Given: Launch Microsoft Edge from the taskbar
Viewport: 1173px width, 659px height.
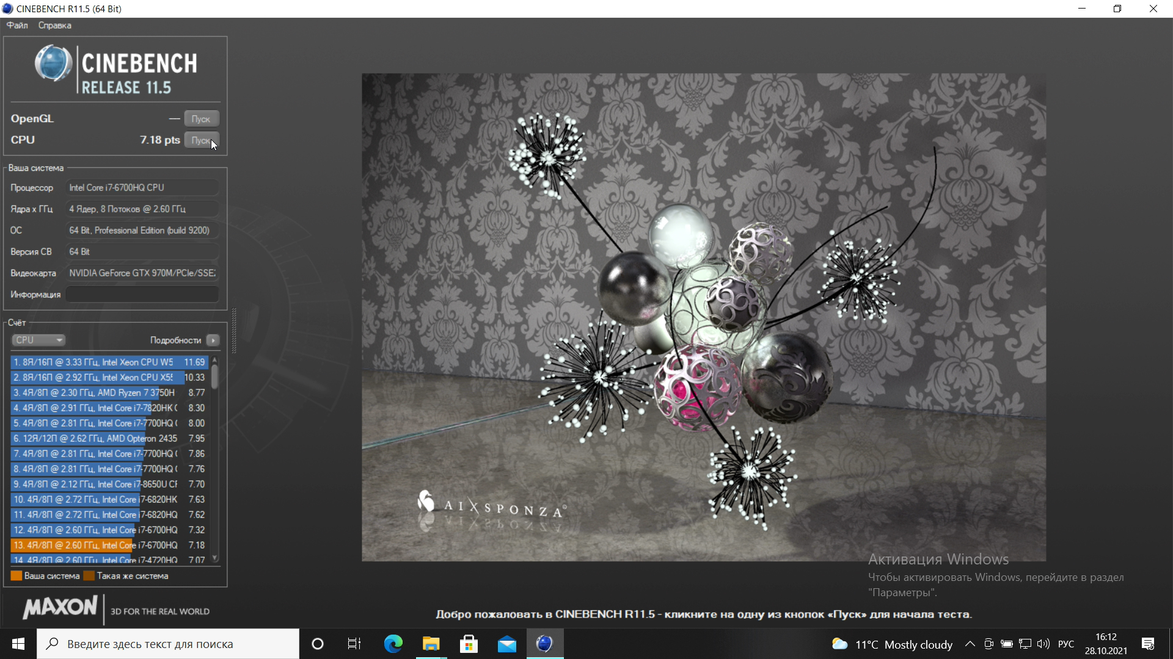Looking at the screenshot, I should click(393, 644).
